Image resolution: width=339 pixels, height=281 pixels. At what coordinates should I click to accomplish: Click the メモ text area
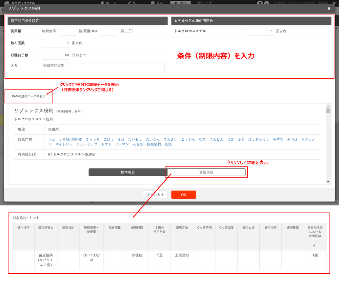103,68
